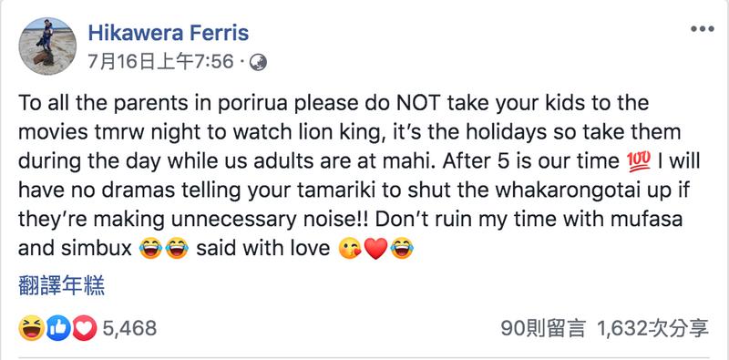The height and width of the screenshot is (360, 729).
Task: Click the public globe privacy icon
Action: coord(258,62)
